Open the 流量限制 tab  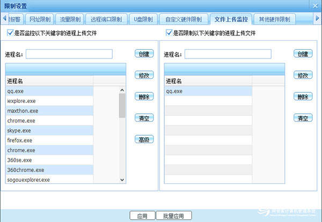pos(70,19)
